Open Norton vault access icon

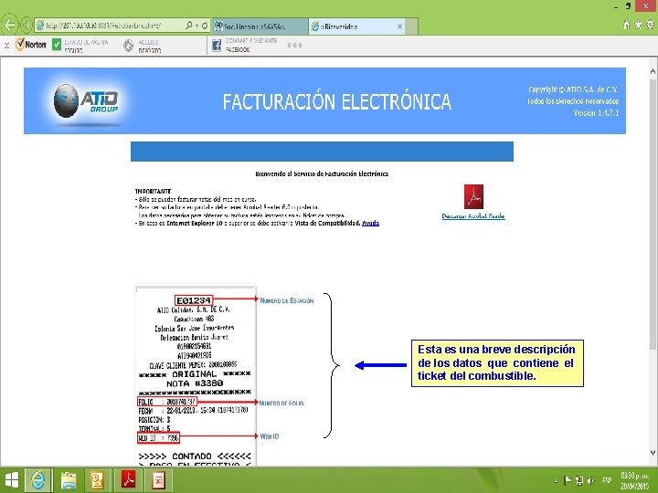[129, 46]
